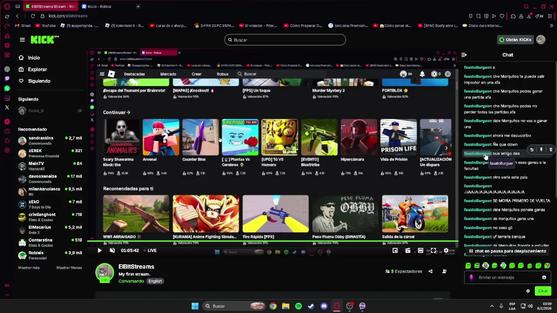The width and height of the screenshot is (557, 313).
Task: Click the arrow beside Continuar in stream
Action: coord(128,113)
